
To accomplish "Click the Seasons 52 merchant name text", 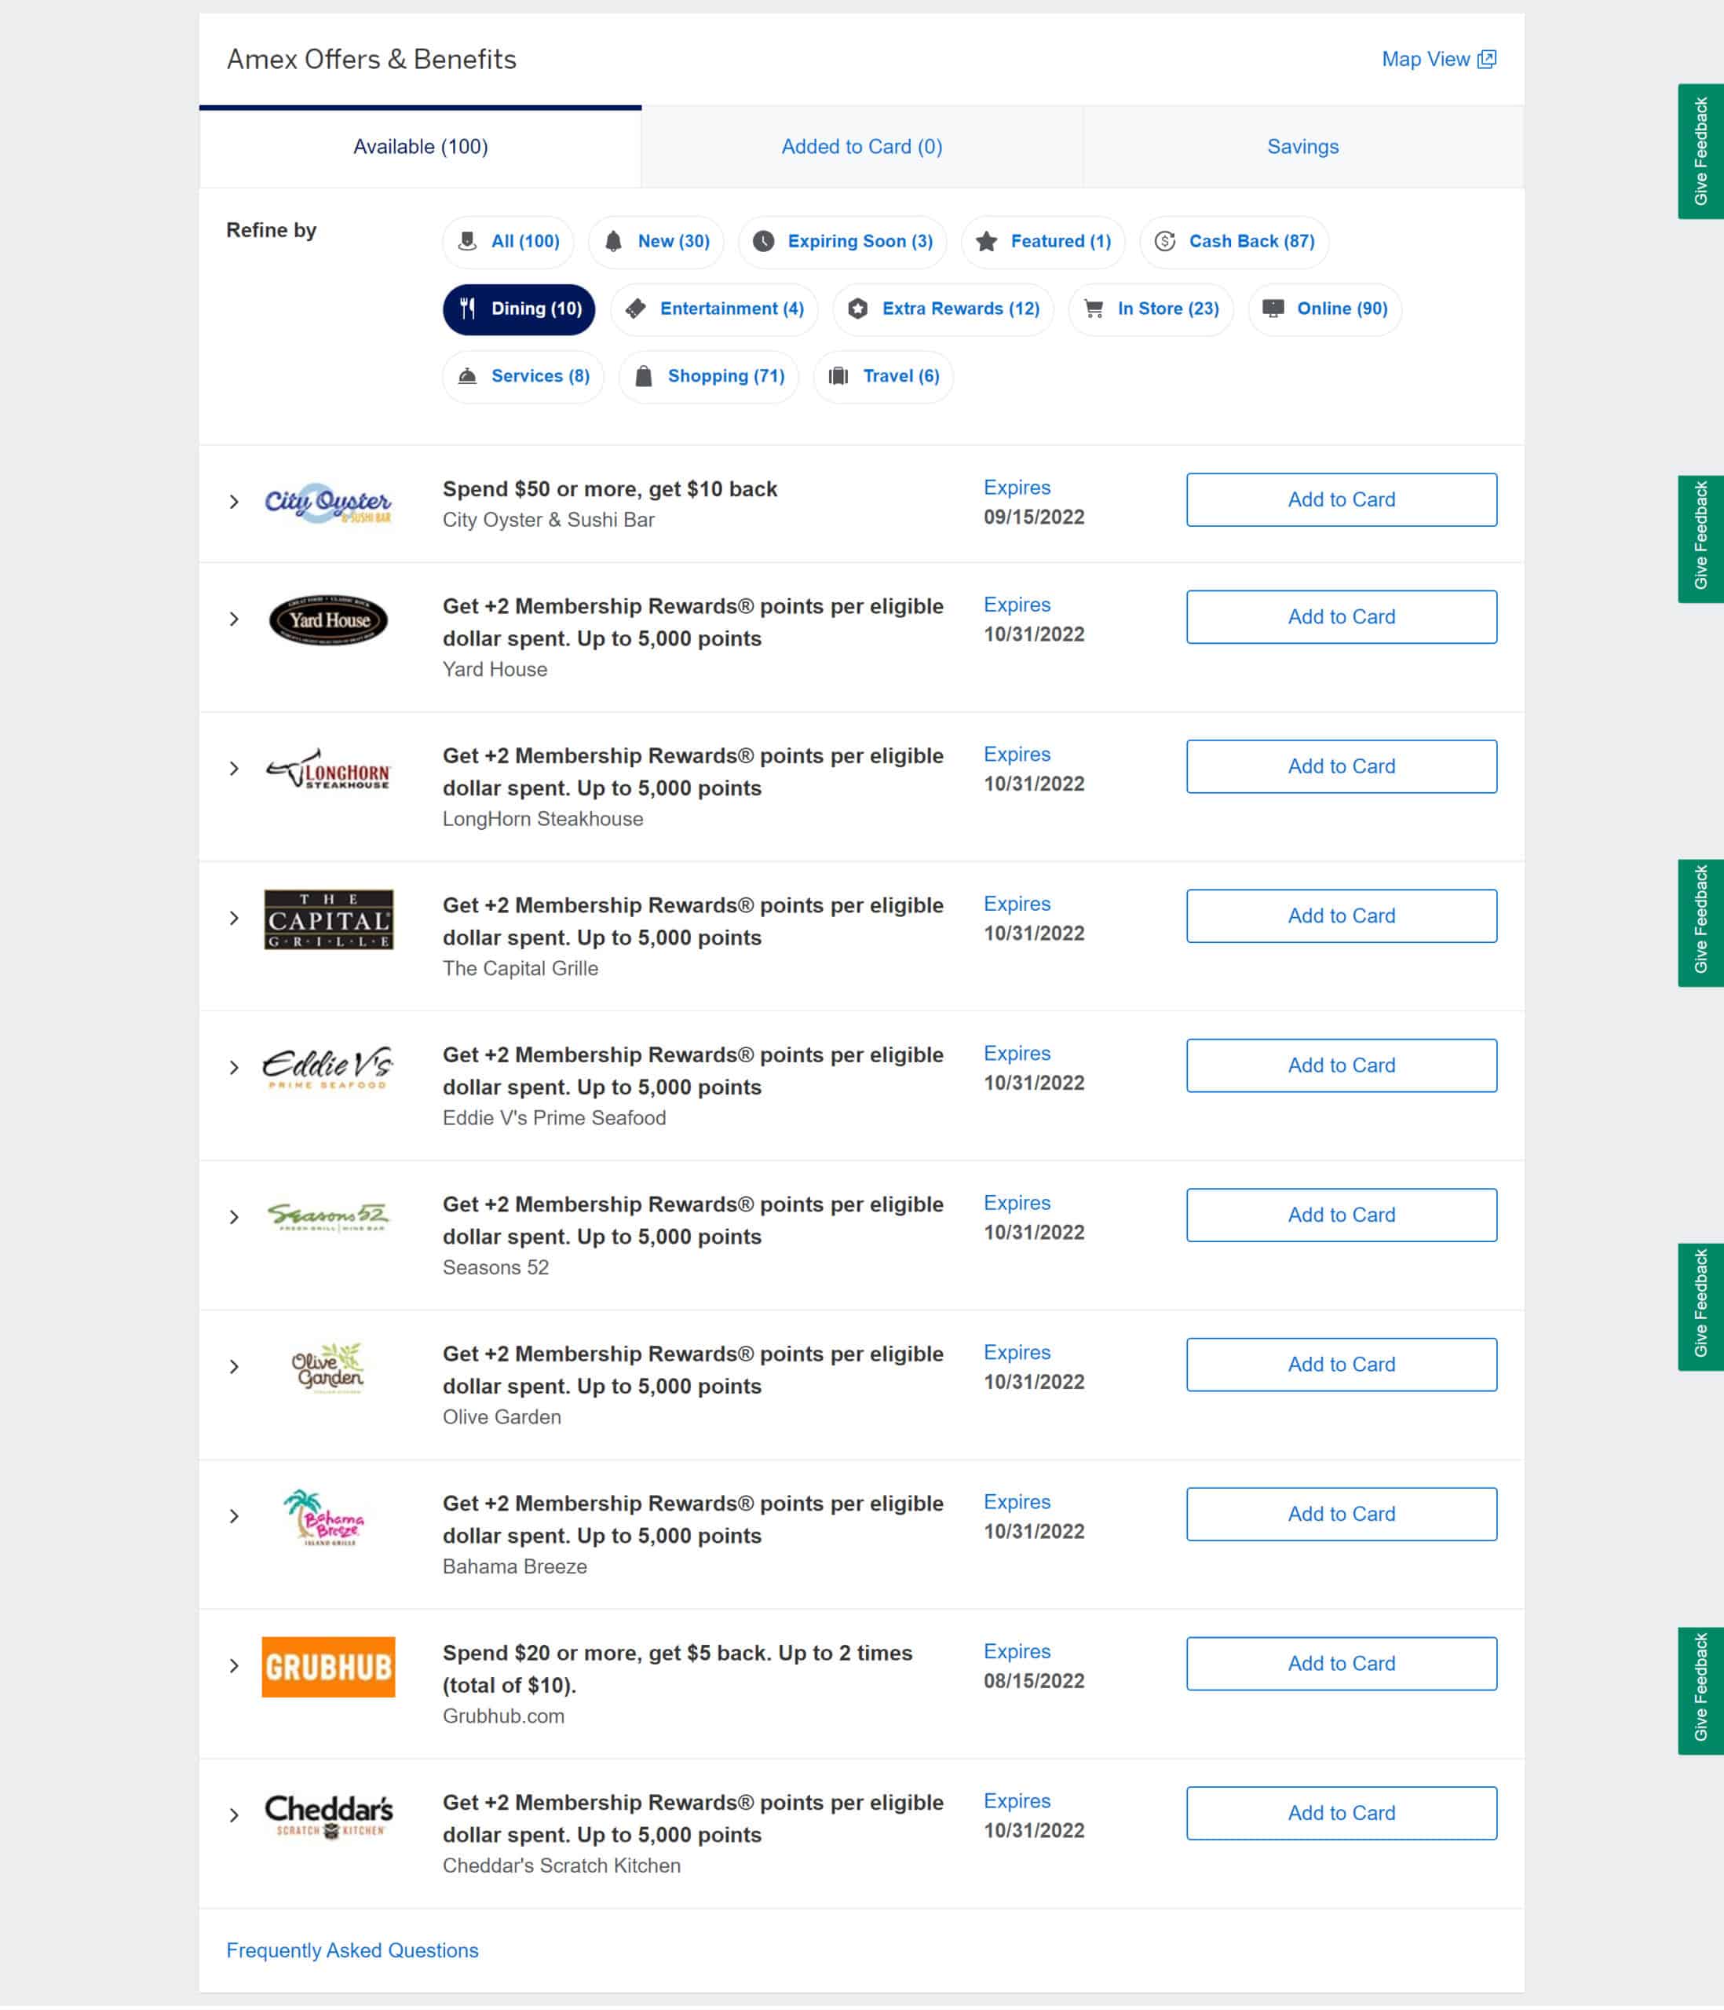I will (495, 1268).
